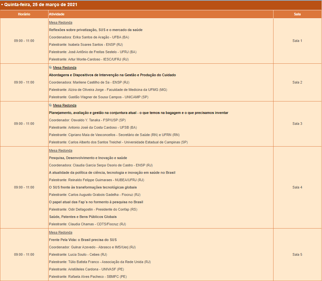Click Palestrante: Isabela Soares Santos
This screenshot has height=281, width=322.
(86, 44)
